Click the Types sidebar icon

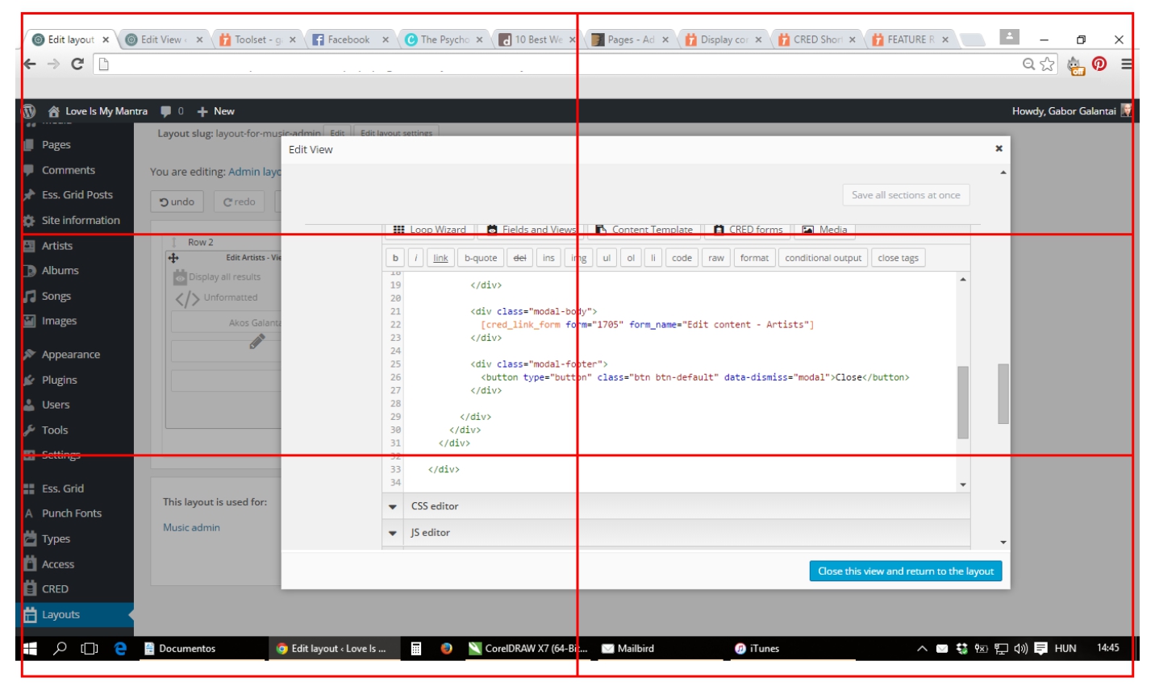[30, 538]
